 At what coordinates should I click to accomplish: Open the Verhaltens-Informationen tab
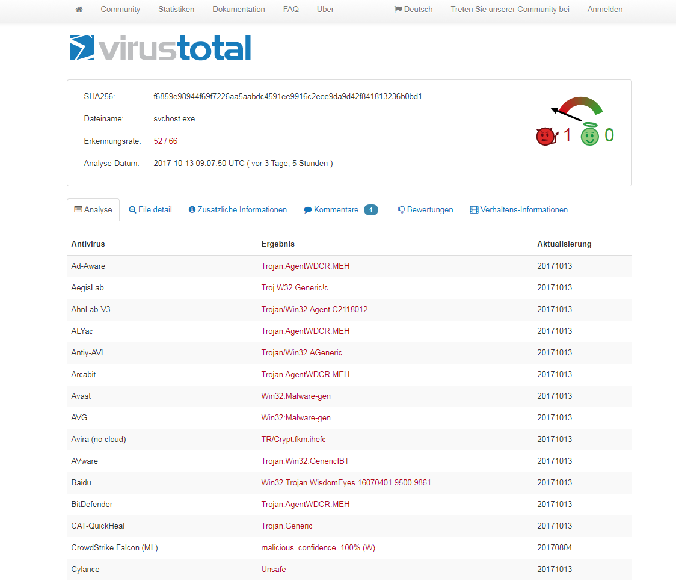pyautogui.click(x=518, y=209)
